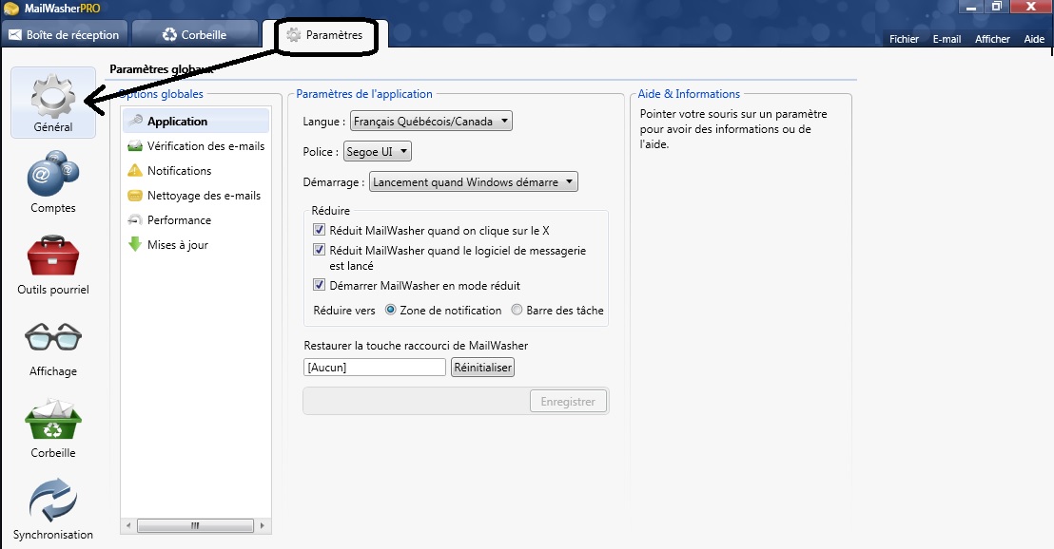Click the Affichage label in sidebar
The image size is (1054, 549).
tap(53, 371)
